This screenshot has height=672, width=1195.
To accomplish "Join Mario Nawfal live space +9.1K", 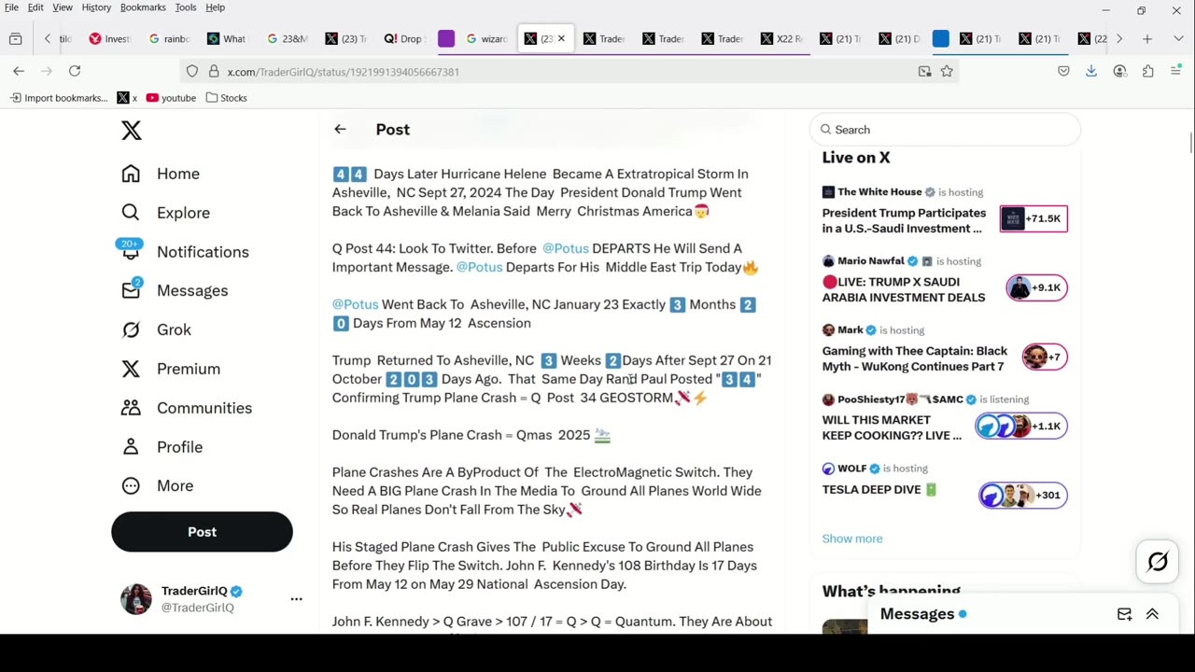I will click(x=1037, y=287).
